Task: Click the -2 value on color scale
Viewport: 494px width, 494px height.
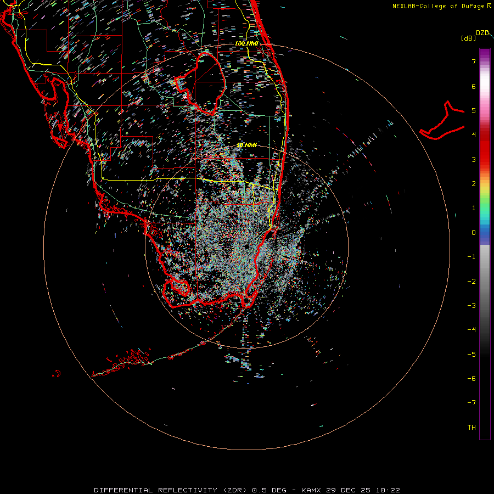Action: pyautogui.click(x=471, y=282)
